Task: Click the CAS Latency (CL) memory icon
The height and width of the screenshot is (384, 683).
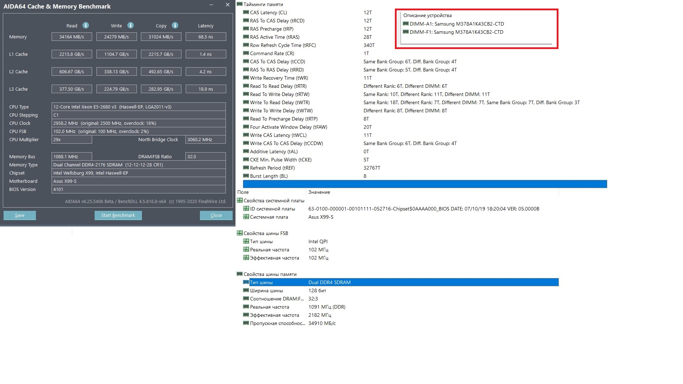Action: pos(246,12)
